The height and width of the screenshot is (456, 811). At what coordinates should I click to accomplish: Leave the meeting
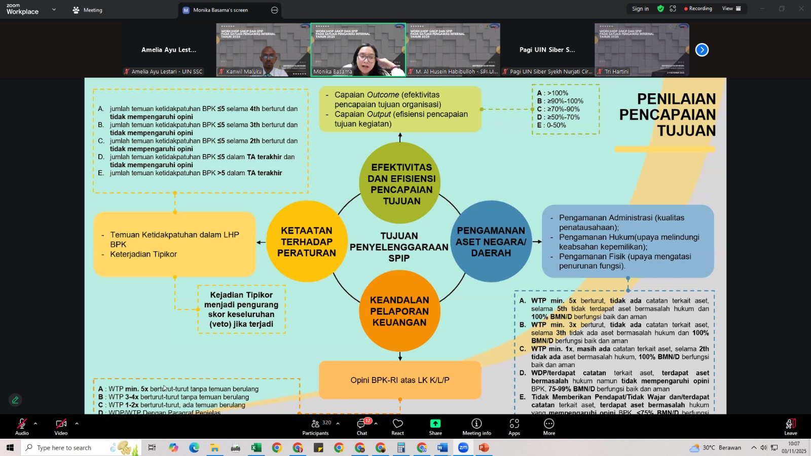tap(790, 427)
